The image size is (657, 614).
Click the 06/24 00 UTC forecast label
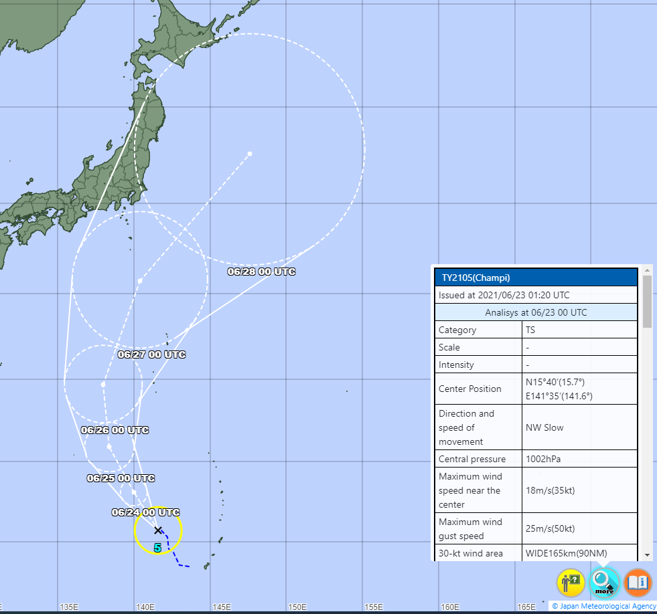(146, 512)
